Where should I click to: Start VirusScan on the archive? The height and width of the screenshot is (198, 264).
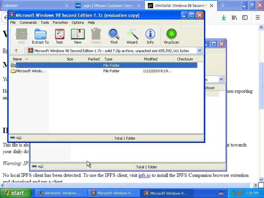click(x=171, y=36)
